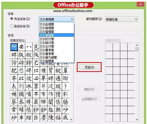
Task: Select the character 朝 in the grid
Action: click(x=58, y=110)
